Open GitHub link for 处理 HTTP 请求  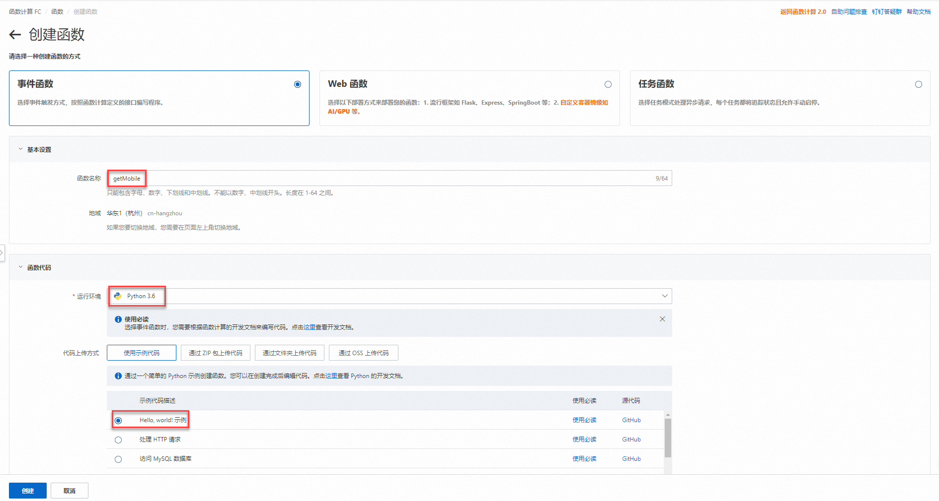(631, 439)
